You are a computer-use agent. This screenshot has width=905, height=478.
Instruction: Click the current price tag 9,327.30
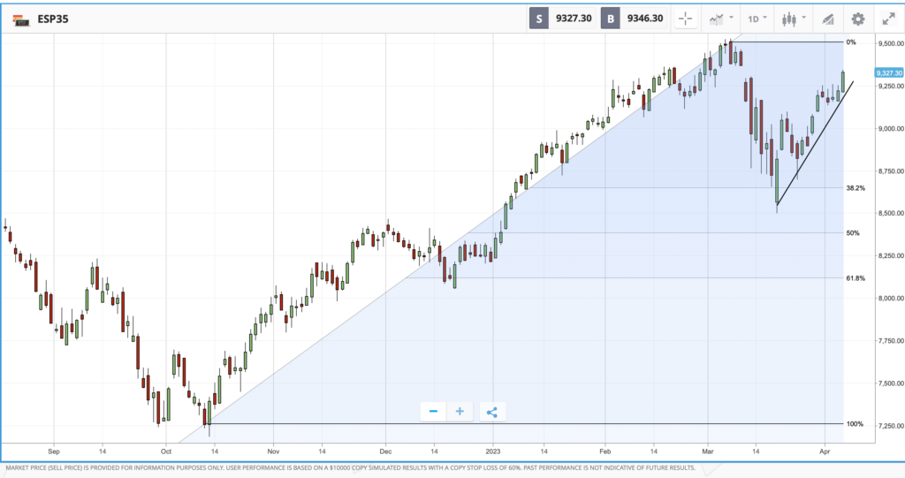click(886, 73)
